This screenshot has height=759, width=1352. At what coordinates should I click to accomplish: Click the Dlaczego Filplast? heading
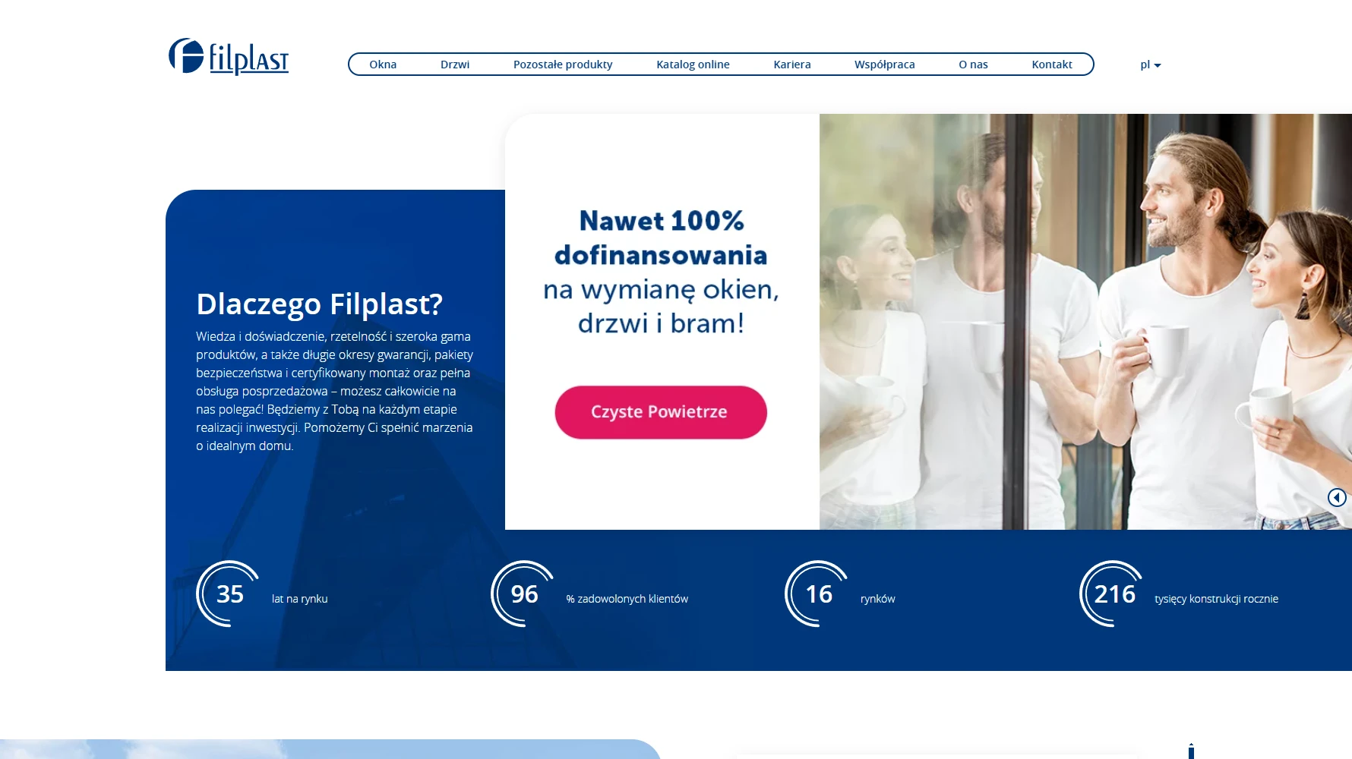click(319, 304)
